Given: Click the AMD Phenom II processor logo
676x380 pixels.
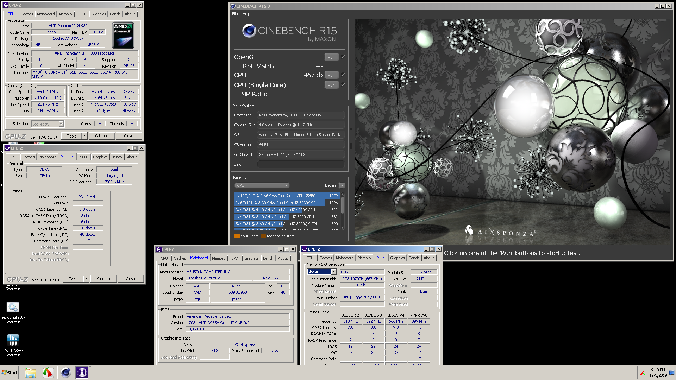Looking at the screenshot, I should point(123,35).
